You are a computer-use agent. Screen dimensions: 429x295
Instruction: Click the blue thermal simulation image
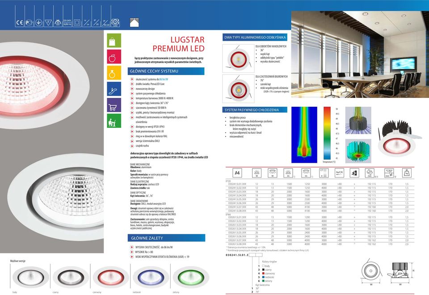[304, 135]
